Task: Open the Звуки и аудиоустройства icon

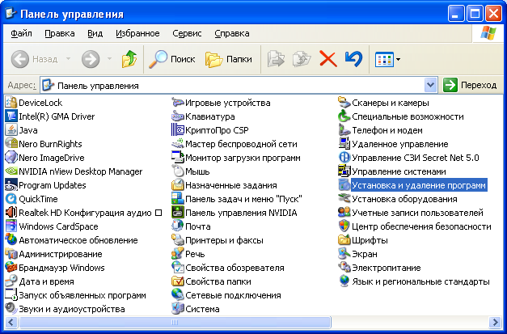Action: (11, 308)
